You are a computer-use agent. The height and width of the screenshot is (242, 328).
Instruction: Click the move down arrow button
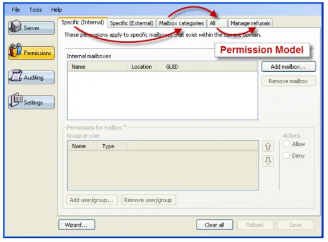[x=268, y=161]
